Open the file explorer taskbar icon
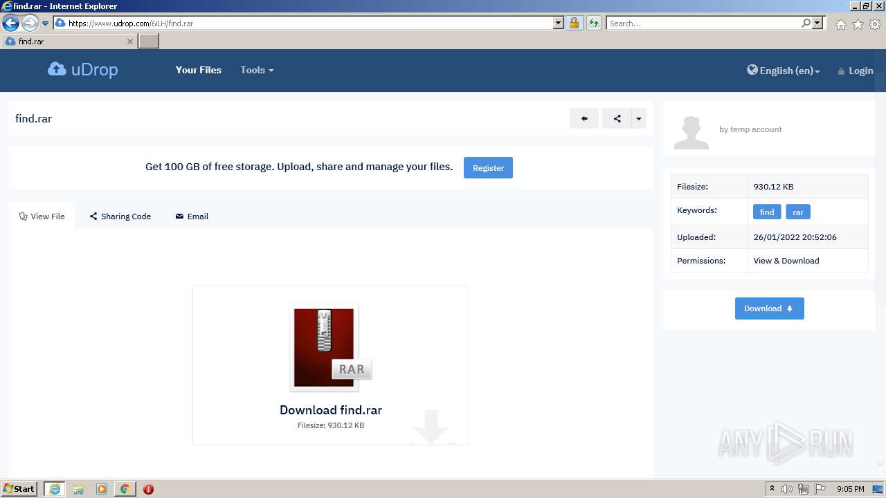The image size is (886, 498). pos(78,489)
